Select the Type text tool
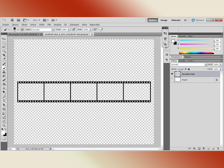The height and width of the screenshot is (168, 224). click(x=4, y=101)
